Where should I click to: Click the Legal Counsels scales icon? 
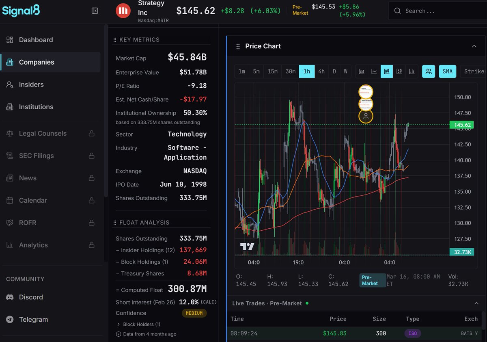(x=10, y=133)
